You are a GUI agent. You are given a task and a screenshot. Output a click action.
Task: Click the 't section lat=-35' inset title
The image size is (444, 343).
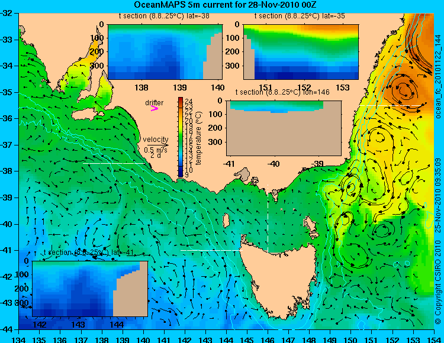point(300,16)
